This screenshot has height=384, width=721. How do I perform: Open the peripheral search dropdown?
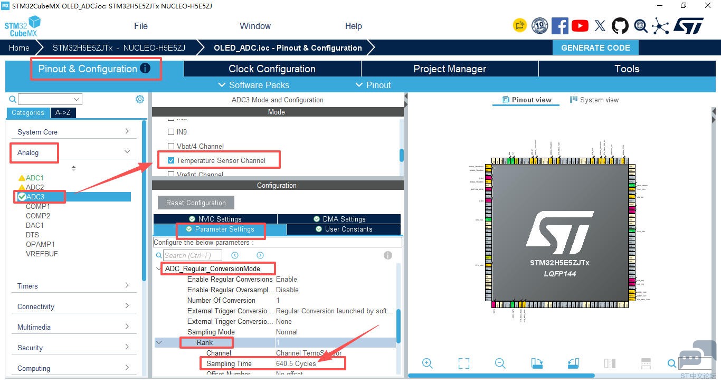pos(77,99)
